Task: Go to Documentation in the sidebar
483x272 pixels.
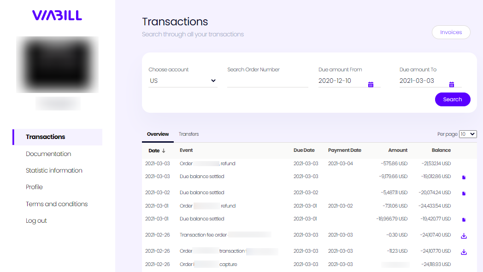Action: [48, 154]
